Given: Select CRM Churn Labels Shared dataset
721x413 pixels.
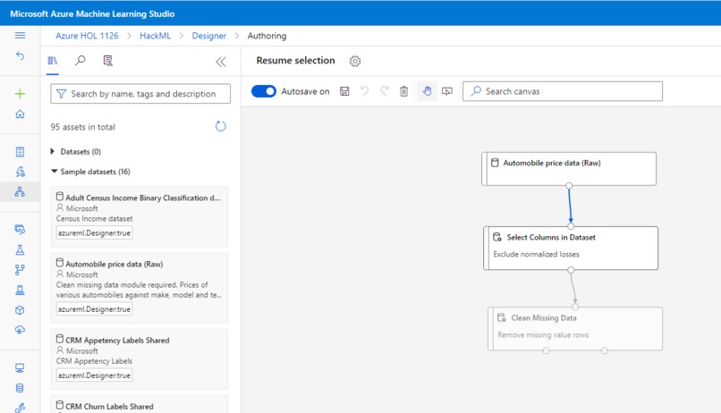Looking at the screenshot, I should pyautogui.click(x=140, y=405).
